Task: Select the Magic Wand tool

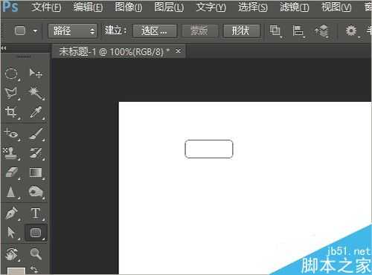Action: click(36, 93)
